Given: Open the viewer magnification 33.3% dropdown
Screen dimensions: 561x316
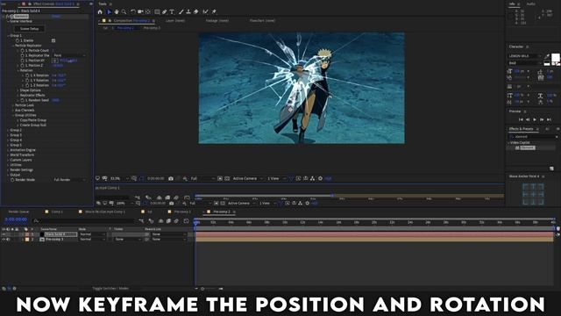Looking at the screenshot, I should (119, 178).
